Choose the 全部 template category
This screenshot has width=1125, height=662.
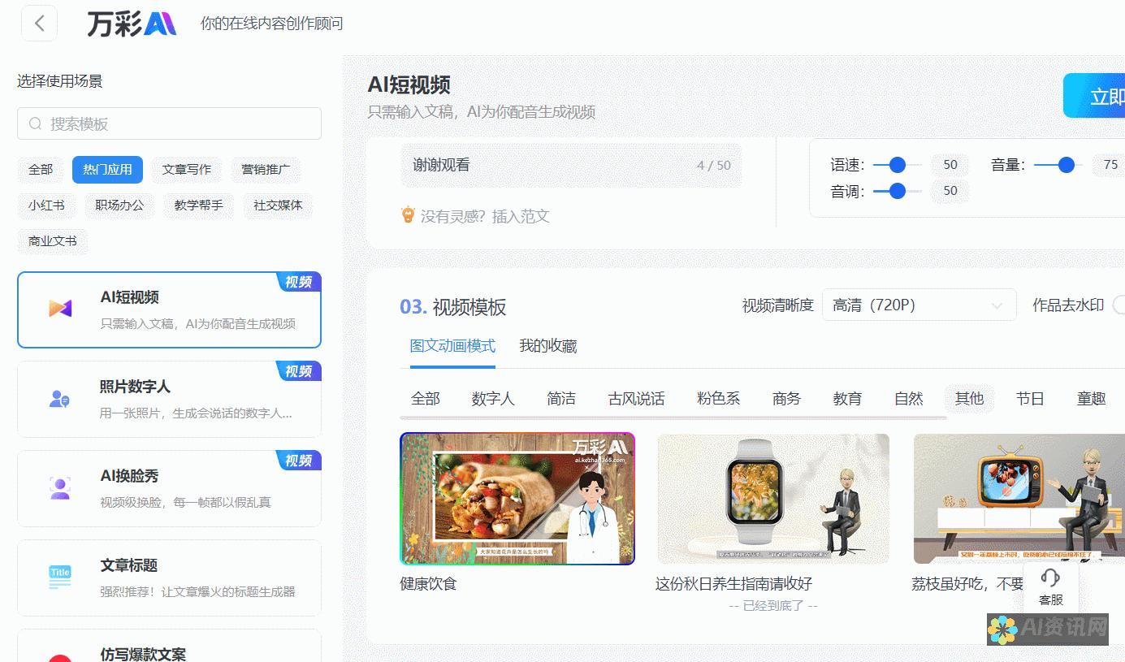point(426,399)
